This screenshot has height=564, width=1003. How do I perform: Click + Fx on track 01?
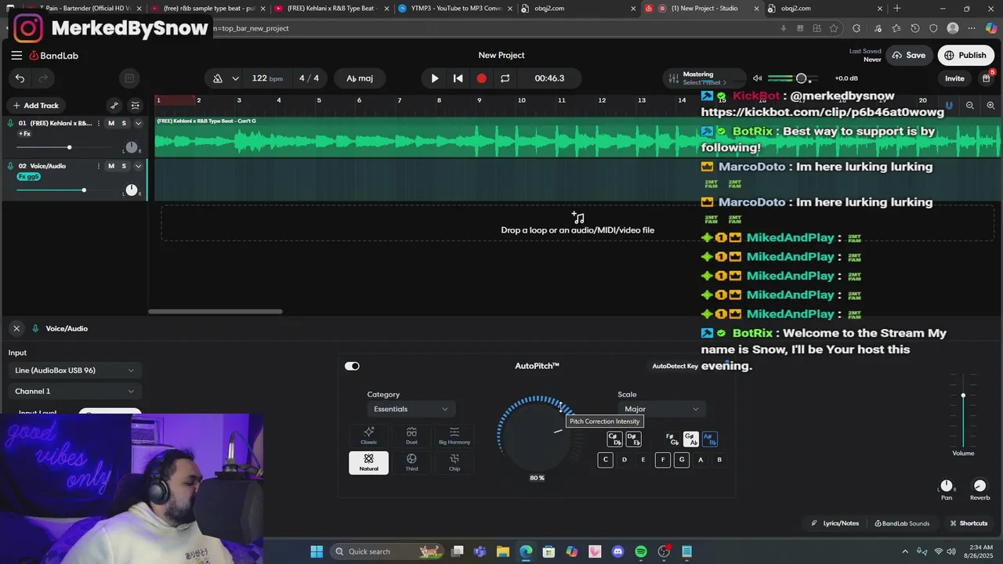click(24, 134)
